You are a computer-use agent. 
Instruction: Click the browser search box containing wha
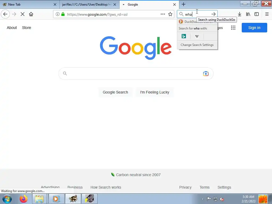coord(197,14)
